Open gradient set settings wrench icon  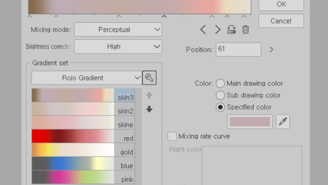point(149,78)
